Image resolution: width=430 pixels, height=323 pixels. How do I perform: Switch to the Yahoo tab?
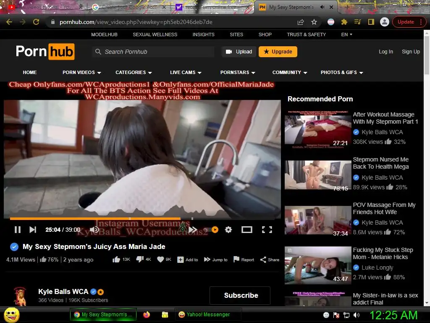(x=212, y=7)
